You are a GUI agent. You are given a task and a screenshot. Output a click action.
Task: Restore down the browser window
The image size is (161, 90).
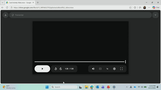(152, 2)
